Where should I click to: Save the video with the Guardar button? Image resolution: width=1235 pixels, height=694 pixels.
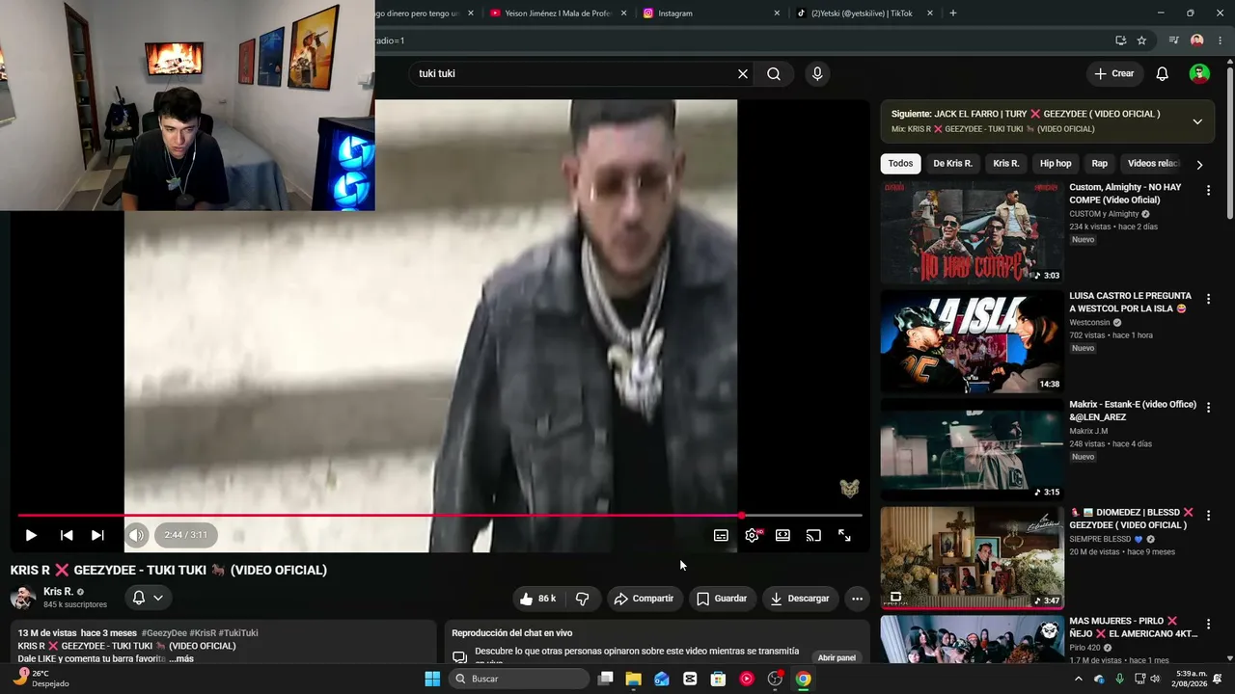tap(722, 599)
